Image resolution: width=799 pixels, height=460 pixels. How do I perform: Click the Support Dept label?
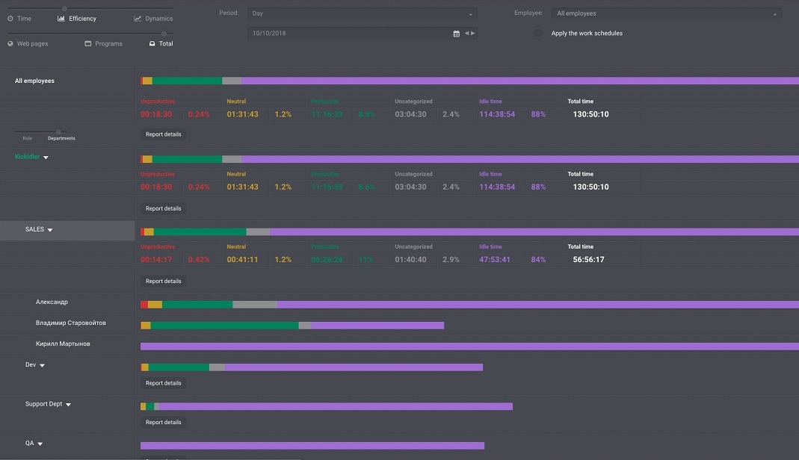click(x=43, y=404)
